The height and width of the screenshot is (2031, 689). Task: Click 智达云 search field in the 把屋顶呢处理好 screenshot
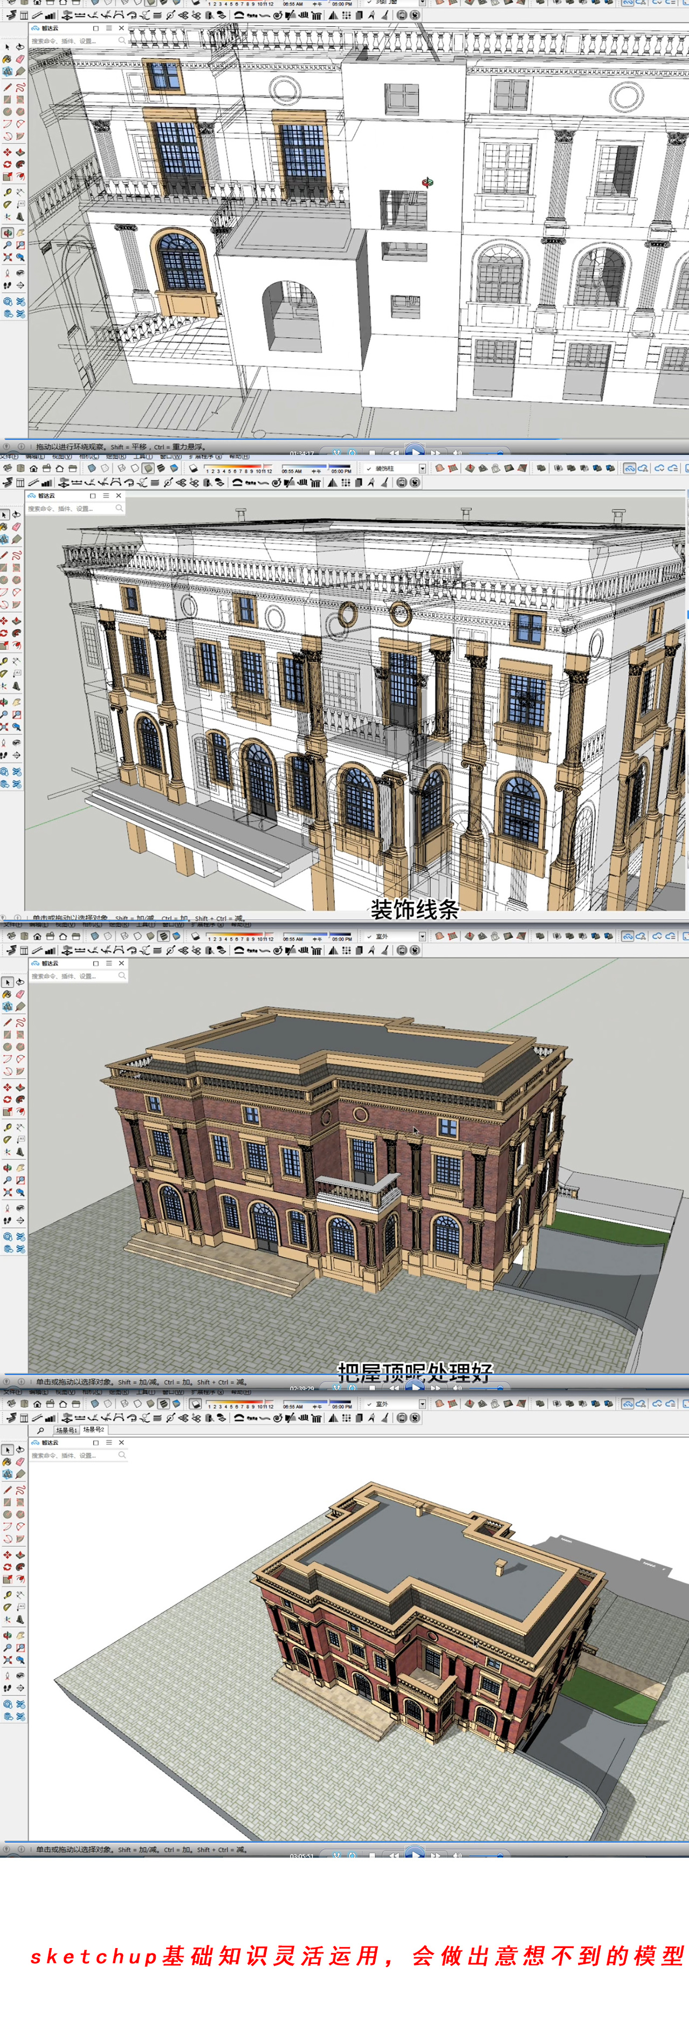click(x=78, y=977)
